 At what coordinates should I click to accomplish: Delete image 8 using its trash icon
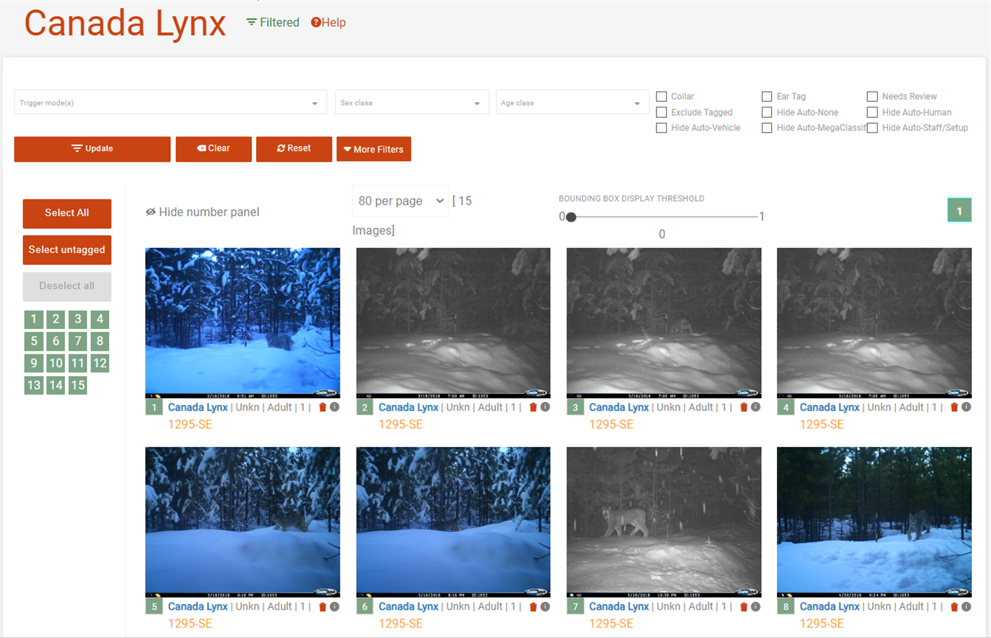(954, 607)
